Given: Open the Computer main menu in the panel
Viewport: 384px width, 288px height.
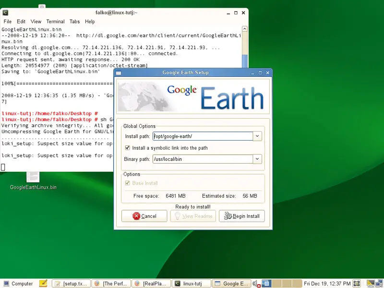Looking at the screenshot, I should 18,284.
